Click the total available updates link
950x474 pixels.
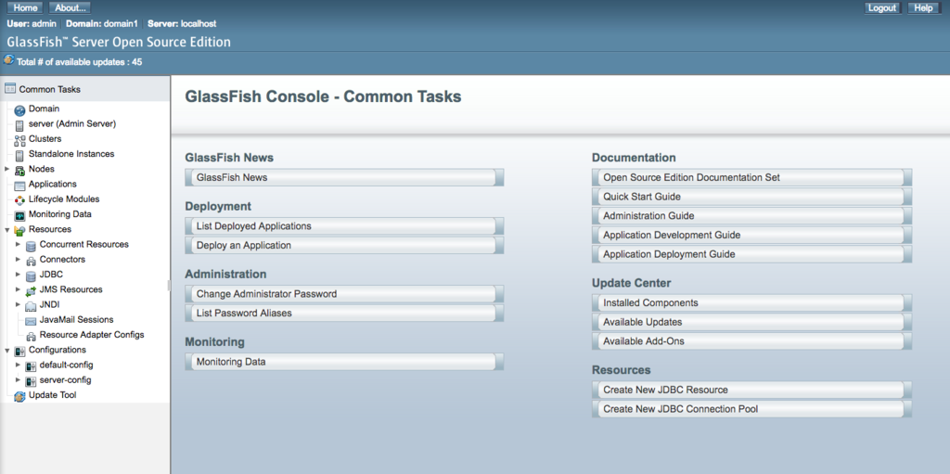click(80, 62)
